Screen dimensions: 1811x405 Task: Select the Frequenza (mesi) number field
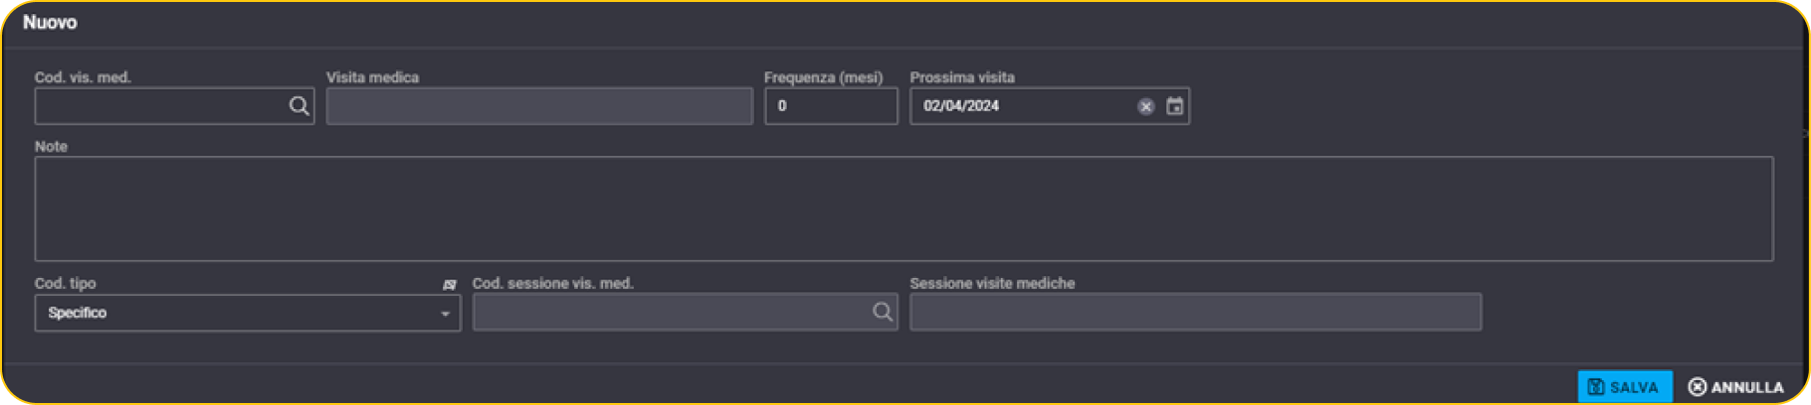pos(831,106)
